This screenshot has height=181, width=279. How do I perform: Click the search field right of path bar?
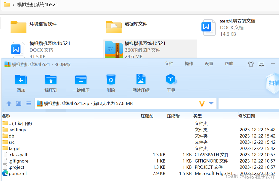click(x=248, y=103)
